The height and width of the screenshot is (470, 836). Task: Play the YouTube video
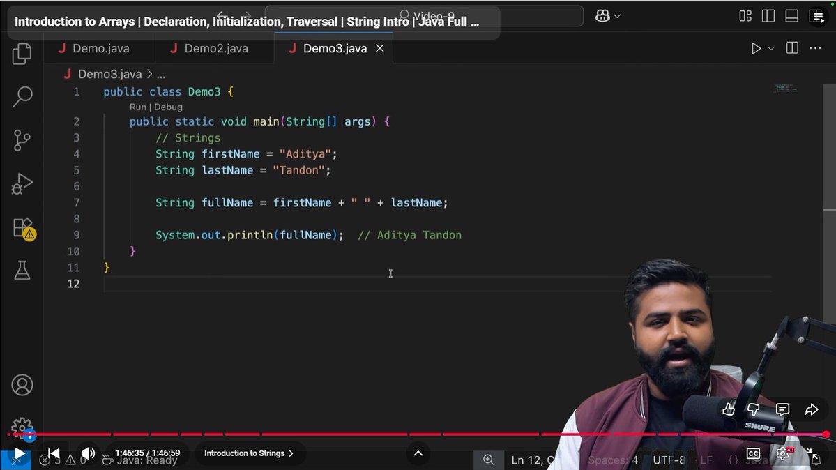click(x=20, y=453)
